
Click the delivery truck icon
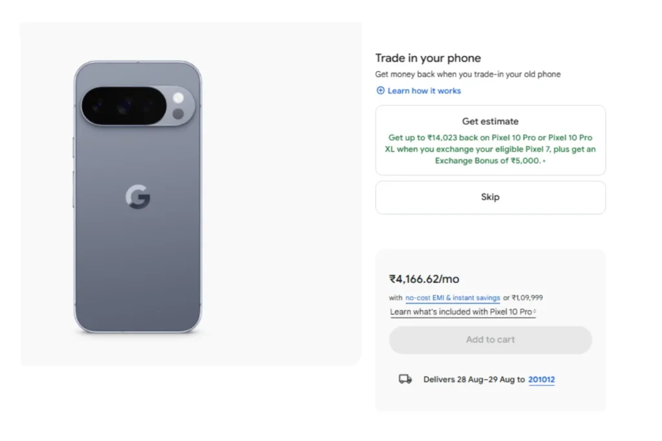tap(405, 379)
